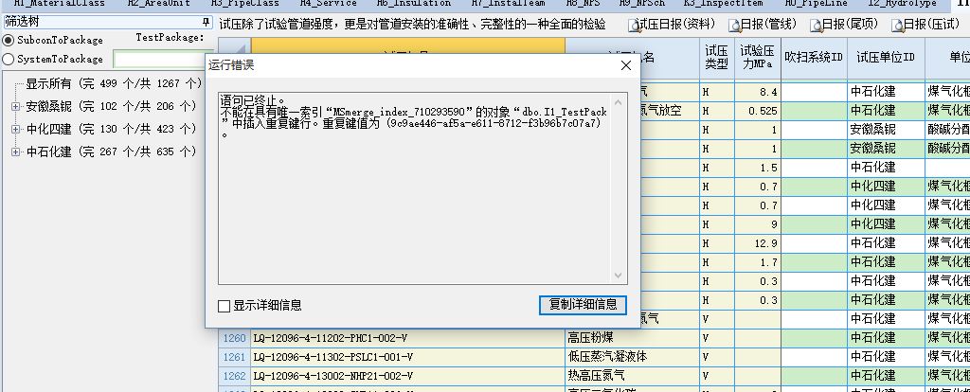Image resolution: width=970 pixels, height=392 pixels.
Task: Switch to the H6_Insulation tab
Action: click(414, 3)
